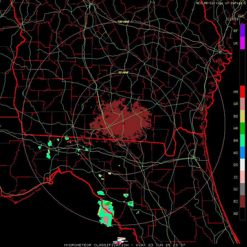The width and height of the screenshot is (247, 247).
Task: Click the DS white legend swatch
Action: (x=242, y=165)
